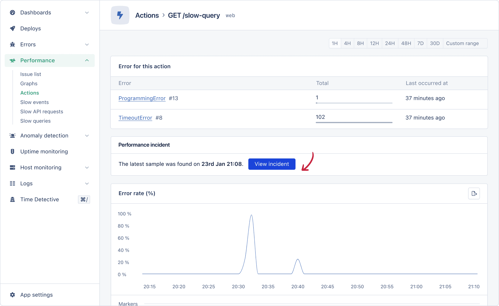499x306 pixels.
Task: Click the Performance navigation icon
Action: click(x=12, y=60)
